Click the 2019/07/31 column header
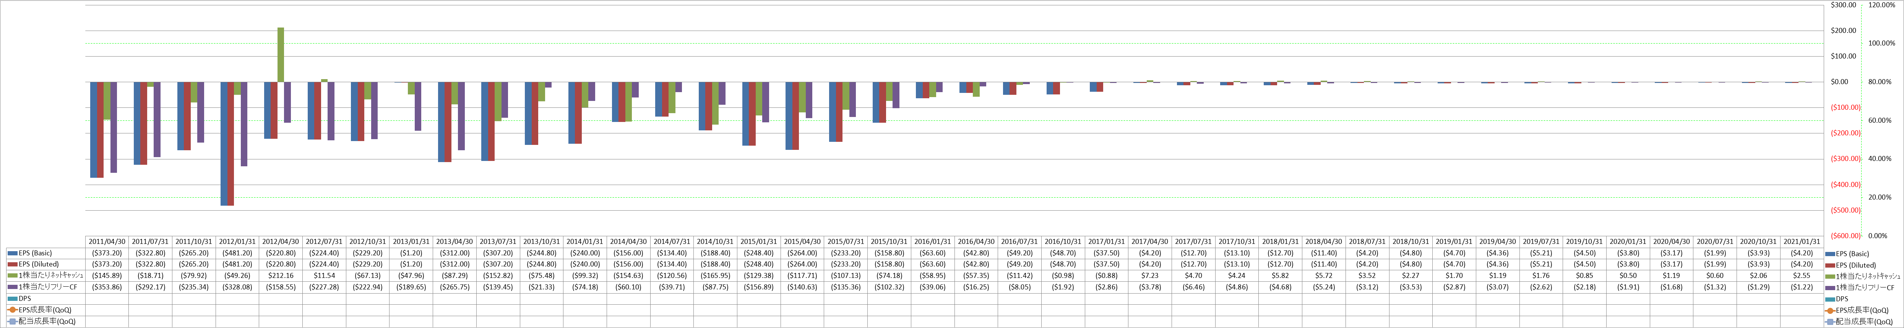Image resolution: width=1904 pixels, height=328 pixels. [1541, 242]
